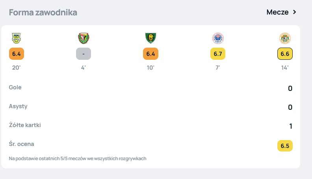Click the 6.4 rating above 10'
Viewport: 312px width, 179px height.
pyautogui.click(x=150, y=54)
